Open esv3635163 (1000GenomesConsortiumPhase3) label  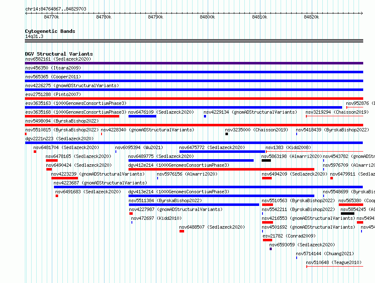point(76,103)
